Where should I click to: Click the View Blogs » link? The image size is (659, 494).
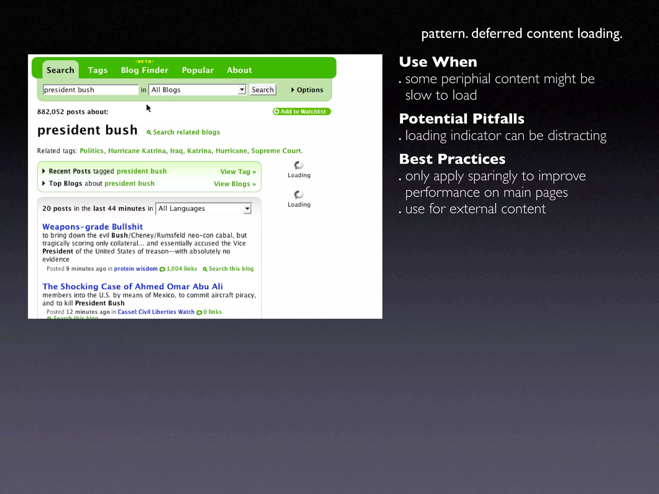point(235,184)
